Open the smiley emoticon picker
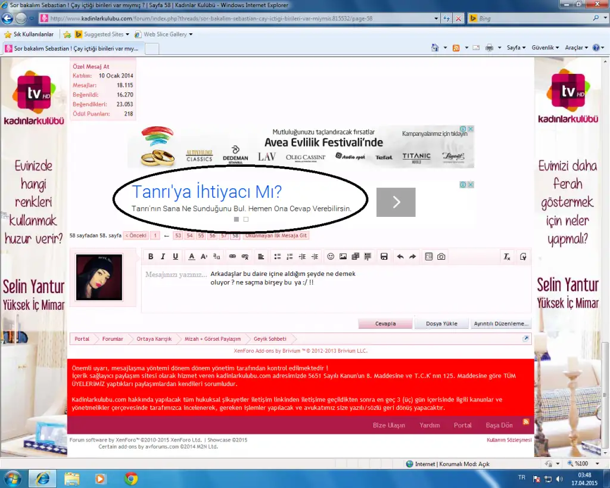Viewport: 610px width, 488px height. (x=331, y=257)
